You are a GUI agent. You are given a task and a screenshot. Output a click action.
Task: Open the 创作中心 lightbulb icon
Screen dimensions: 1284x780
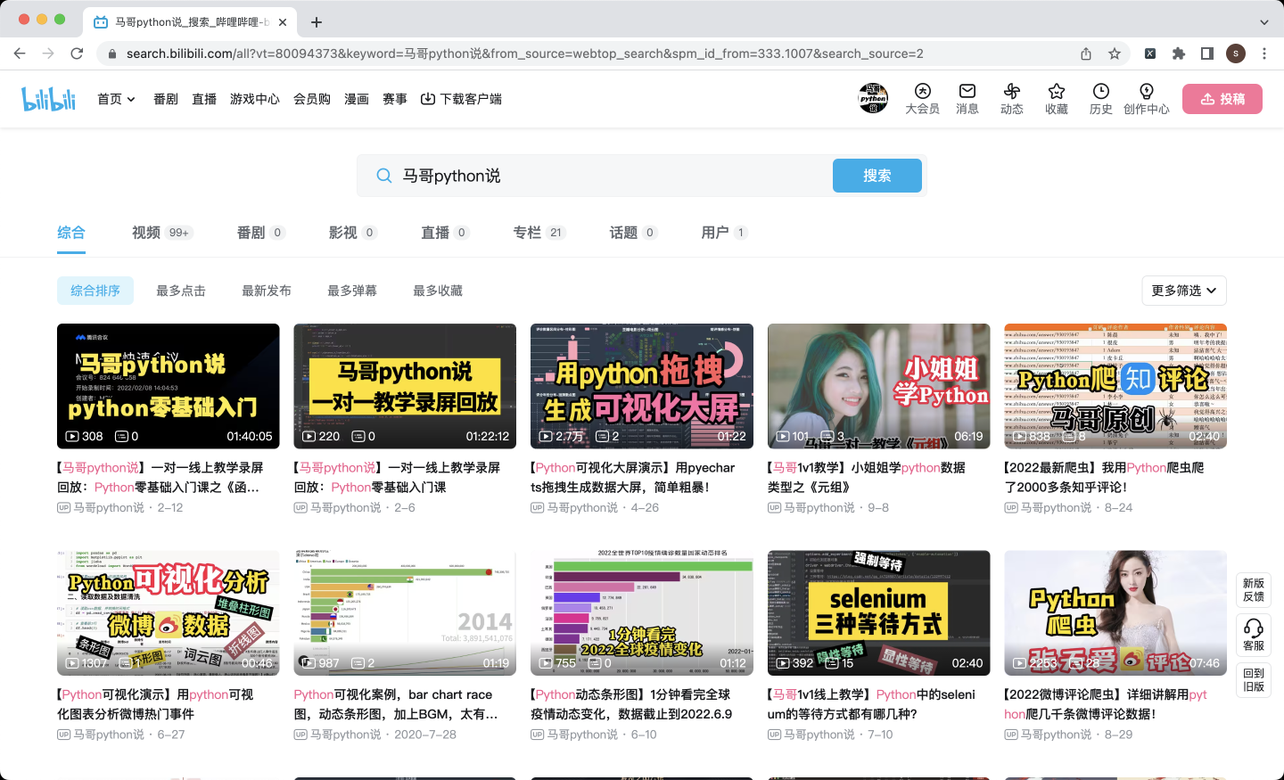pyautogui.click(x=1147, y=91)
